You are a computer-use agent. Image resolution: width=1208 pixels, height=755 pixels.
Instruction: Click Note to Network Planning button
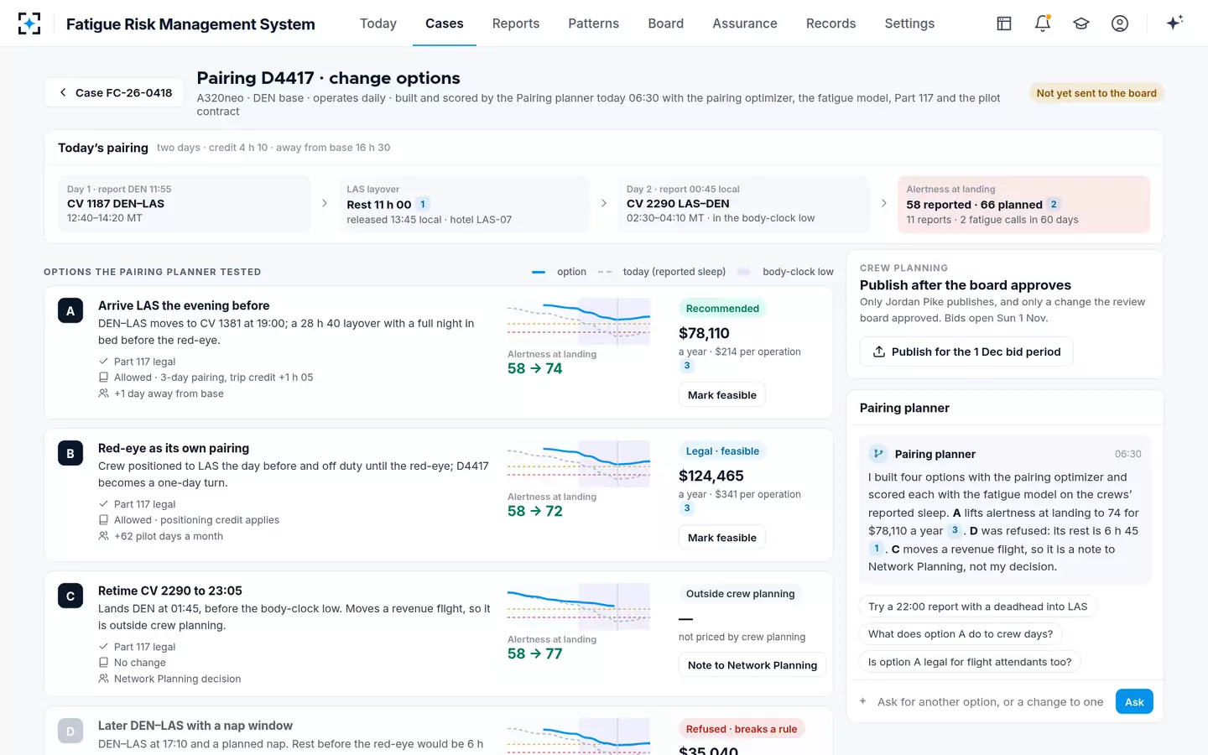coord(752,665)
